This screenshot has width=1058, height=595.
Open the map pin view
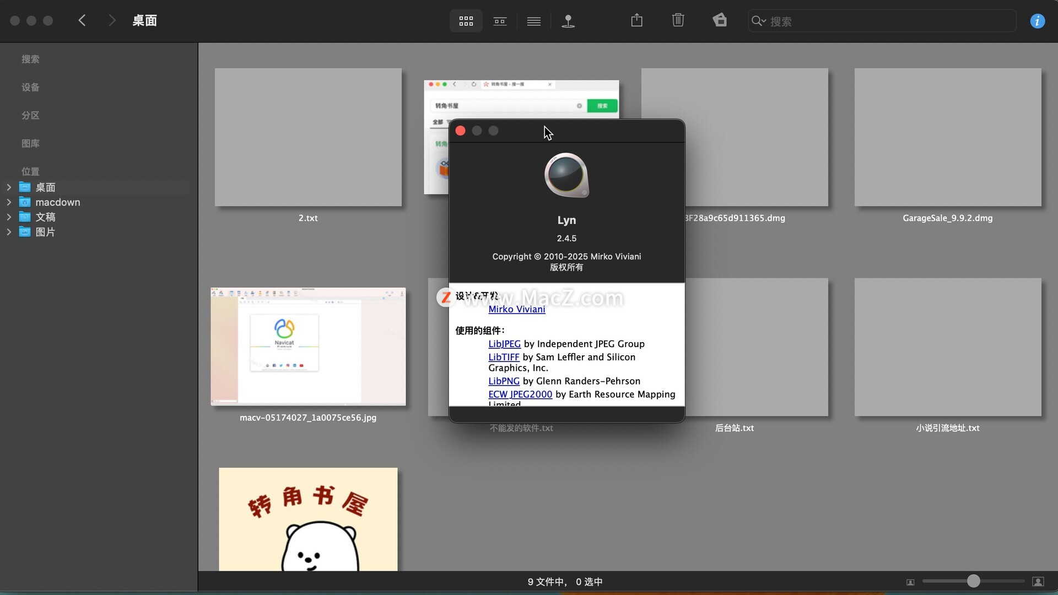pos(568,21)
